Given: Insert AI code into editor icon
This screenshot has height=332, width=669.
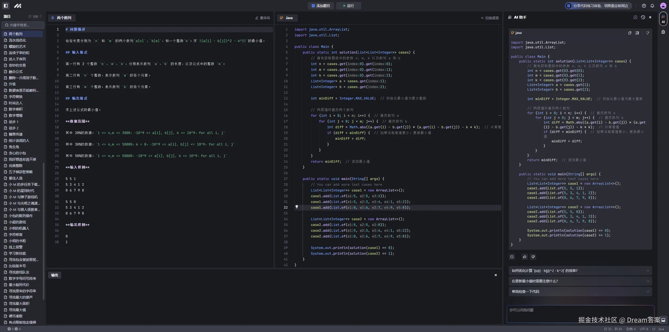Looking at the screenshot, I should (x=637, y=33).
